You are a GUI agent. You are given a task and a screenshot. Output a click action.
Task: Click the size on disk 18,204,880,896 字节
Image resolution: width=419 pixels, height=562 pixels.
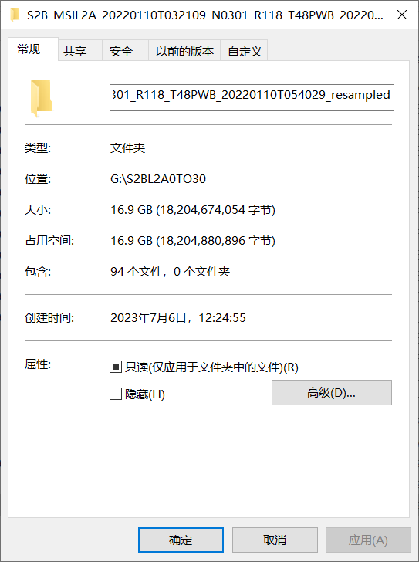(x=218, y=241)
